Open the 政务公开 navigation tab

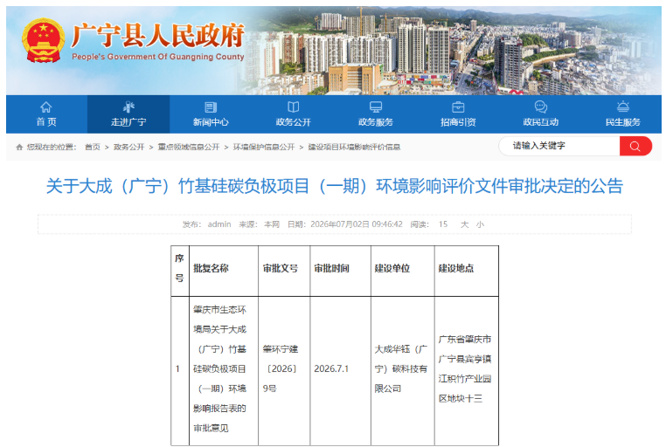pyautogui.click(x=293, y=114)
